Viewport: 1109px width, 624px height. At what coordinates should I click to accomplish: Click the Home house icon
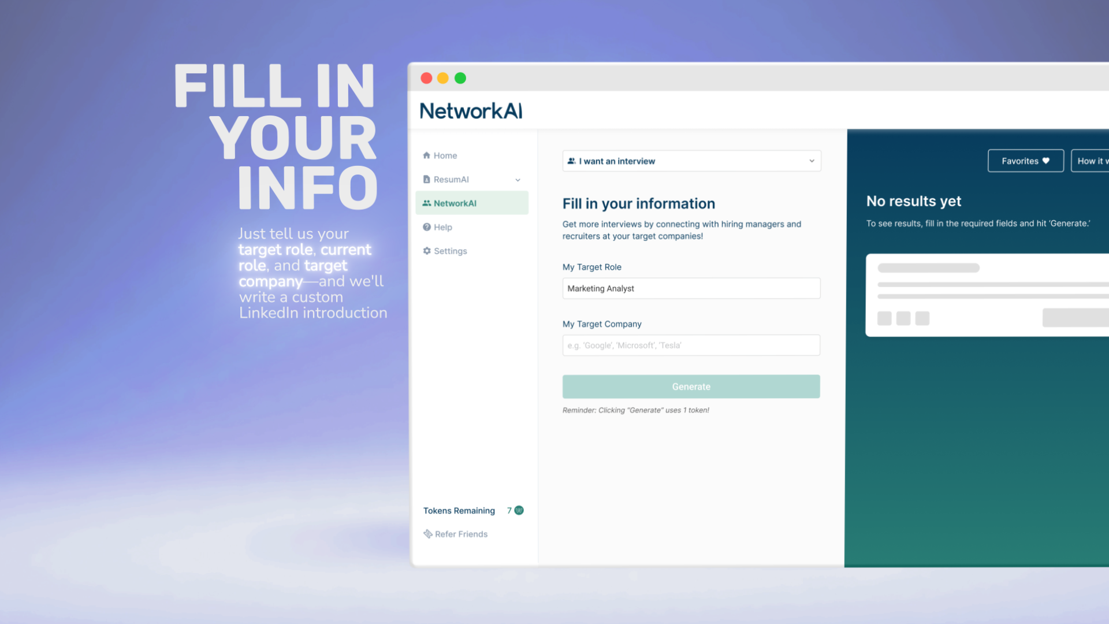(x=426, y=155)
